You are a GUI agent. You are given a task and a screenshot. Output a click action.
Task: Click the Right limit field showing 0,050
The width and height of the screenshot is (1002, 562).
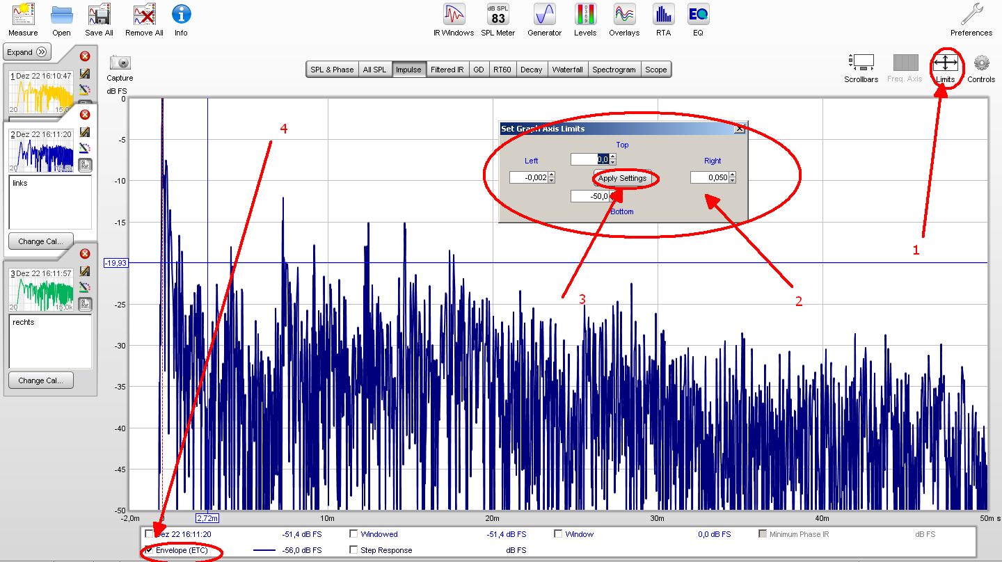tap(710, 177)
